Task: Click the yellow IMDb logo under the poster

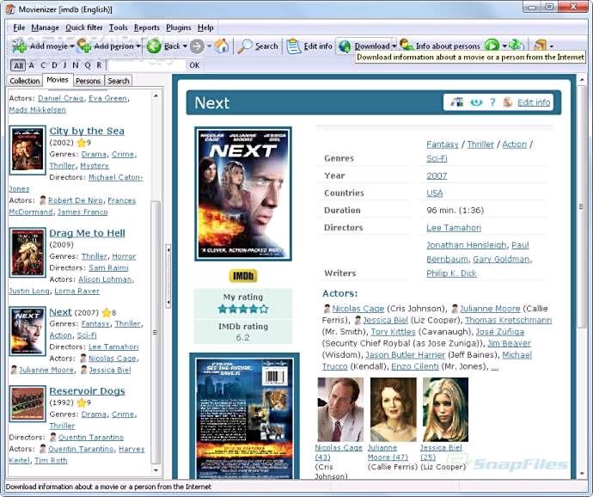Action: (243, 276)
